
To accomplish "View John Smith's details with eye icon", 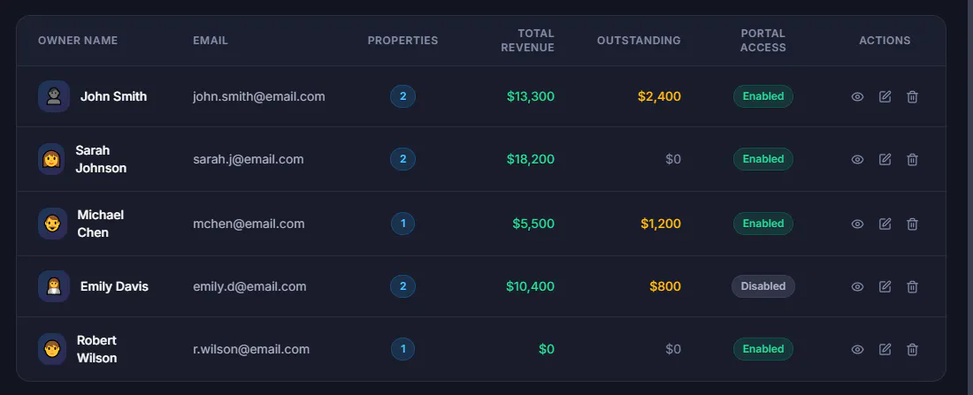I will 857,96.
